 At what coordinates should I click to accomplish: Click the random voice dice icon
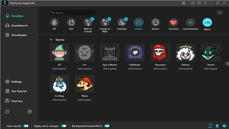coord(220,13)
